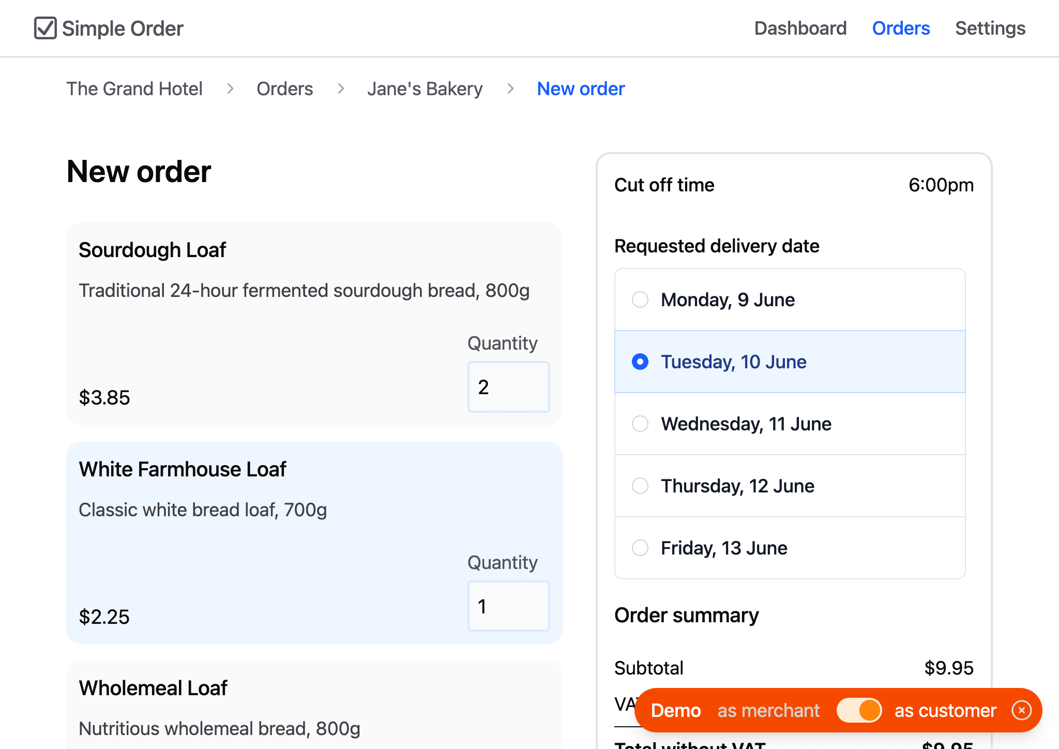Open the Settings page
Image resolution: width=1059 pixels, height=749 pixels.
[990, 28]
